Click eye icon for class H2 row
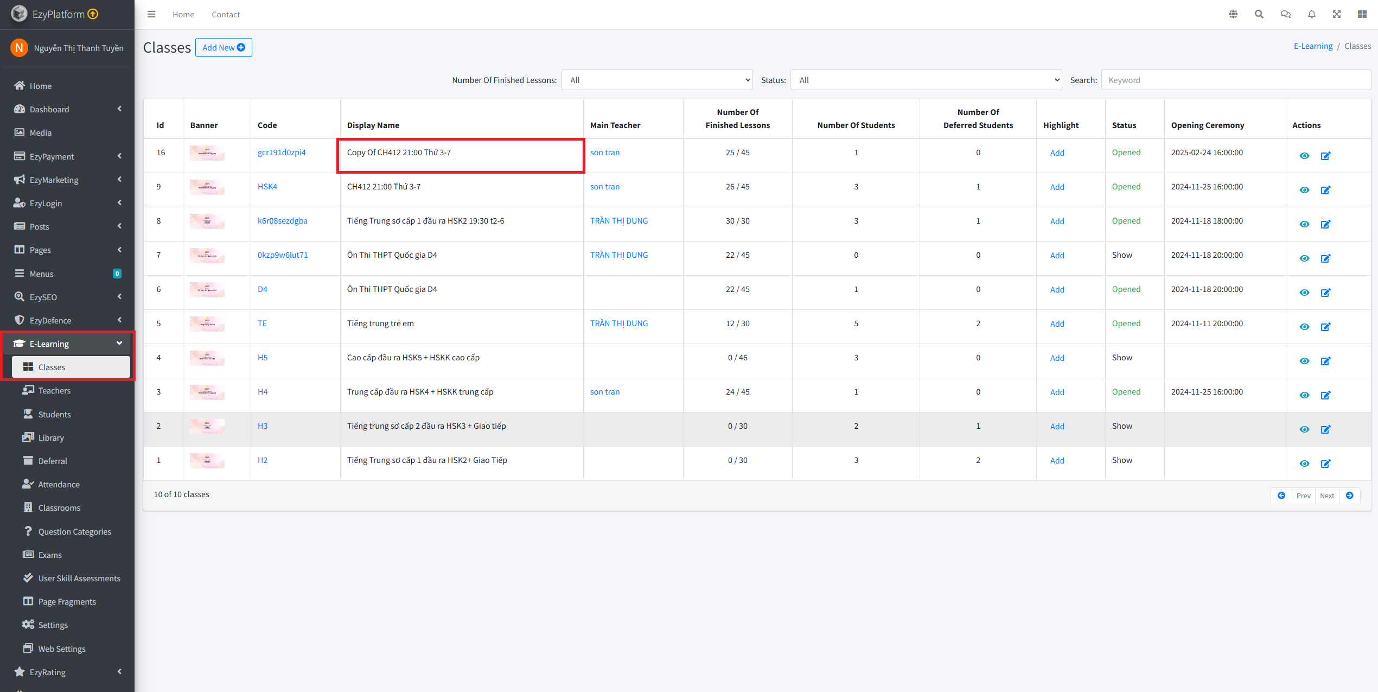This screenshot has width=1378, height=692. pos(1304,464)
